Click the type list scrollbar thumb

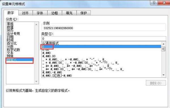coord(163,49)
